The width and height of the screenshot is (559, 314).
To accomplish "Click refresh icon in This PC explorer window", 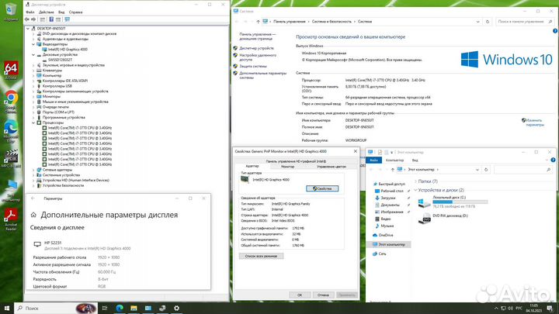I will pyautogui.click(x=486, y=170).
